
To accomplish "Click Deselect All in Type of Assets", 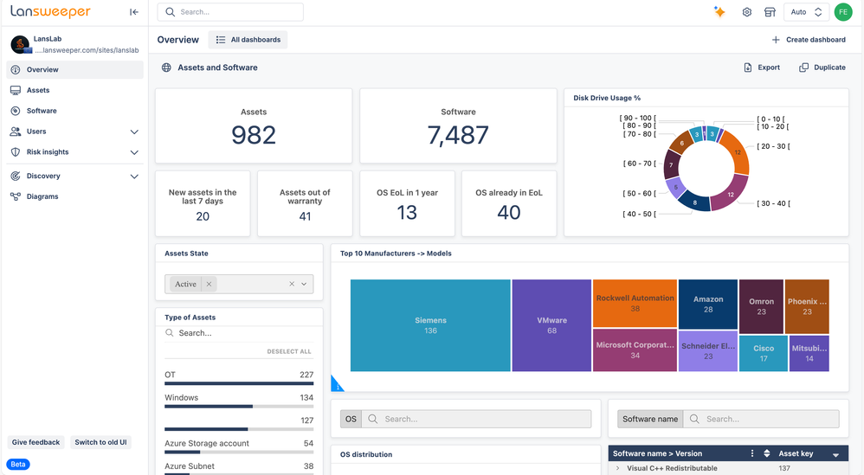I will pos(289,352).
